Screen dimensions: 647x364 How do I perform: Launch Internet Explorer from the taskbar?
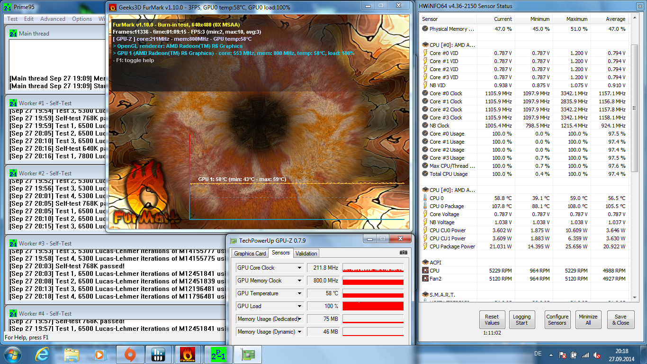click(42, 354)
